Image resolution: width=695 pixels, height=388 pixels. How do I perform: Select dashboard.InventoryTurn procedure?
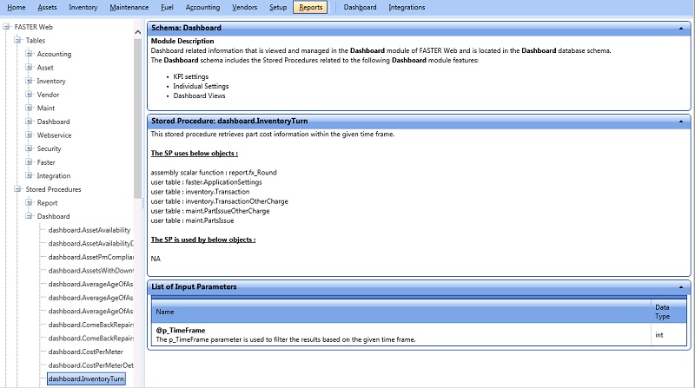pos(86,378)
